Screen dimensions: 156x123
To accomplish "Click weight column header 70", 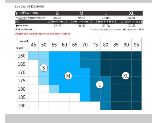I will [x=85, y=45].
